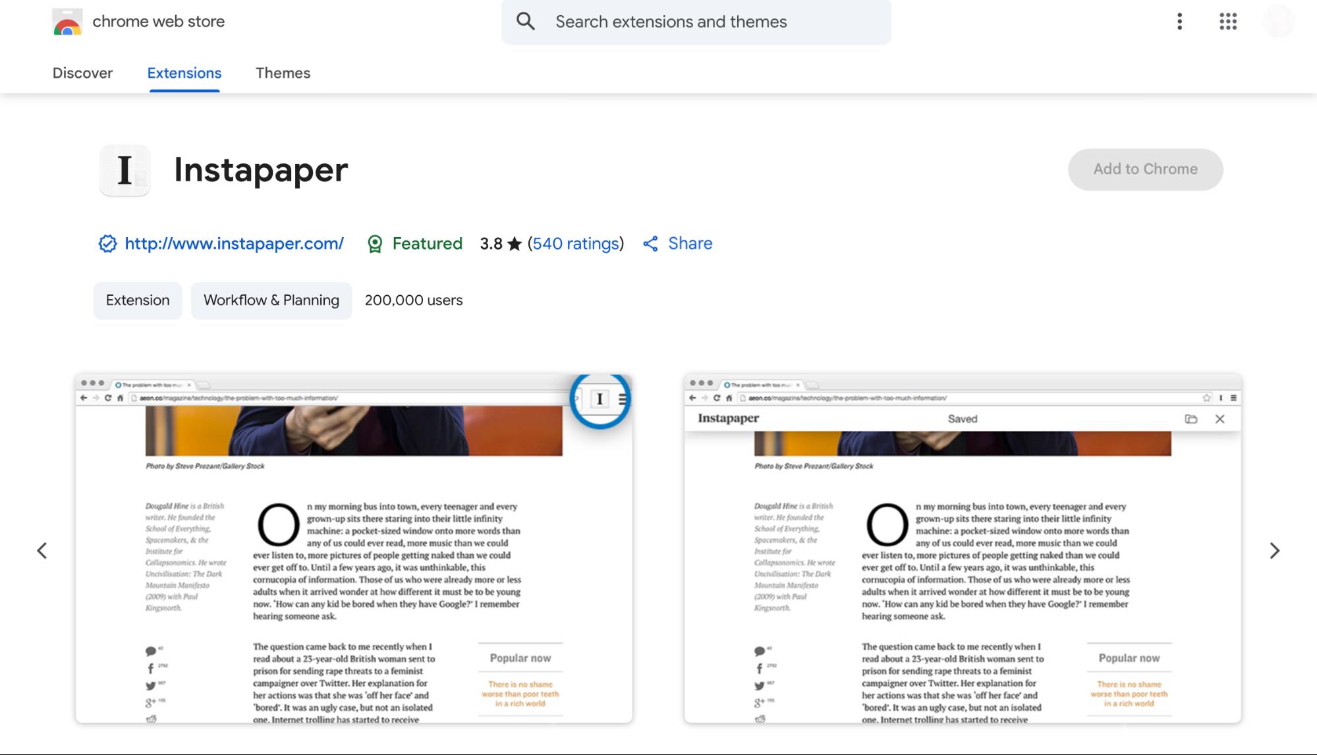Click the Extension category chip
Viewport: 1317px width, 755px height.
(x=138, y=300)
